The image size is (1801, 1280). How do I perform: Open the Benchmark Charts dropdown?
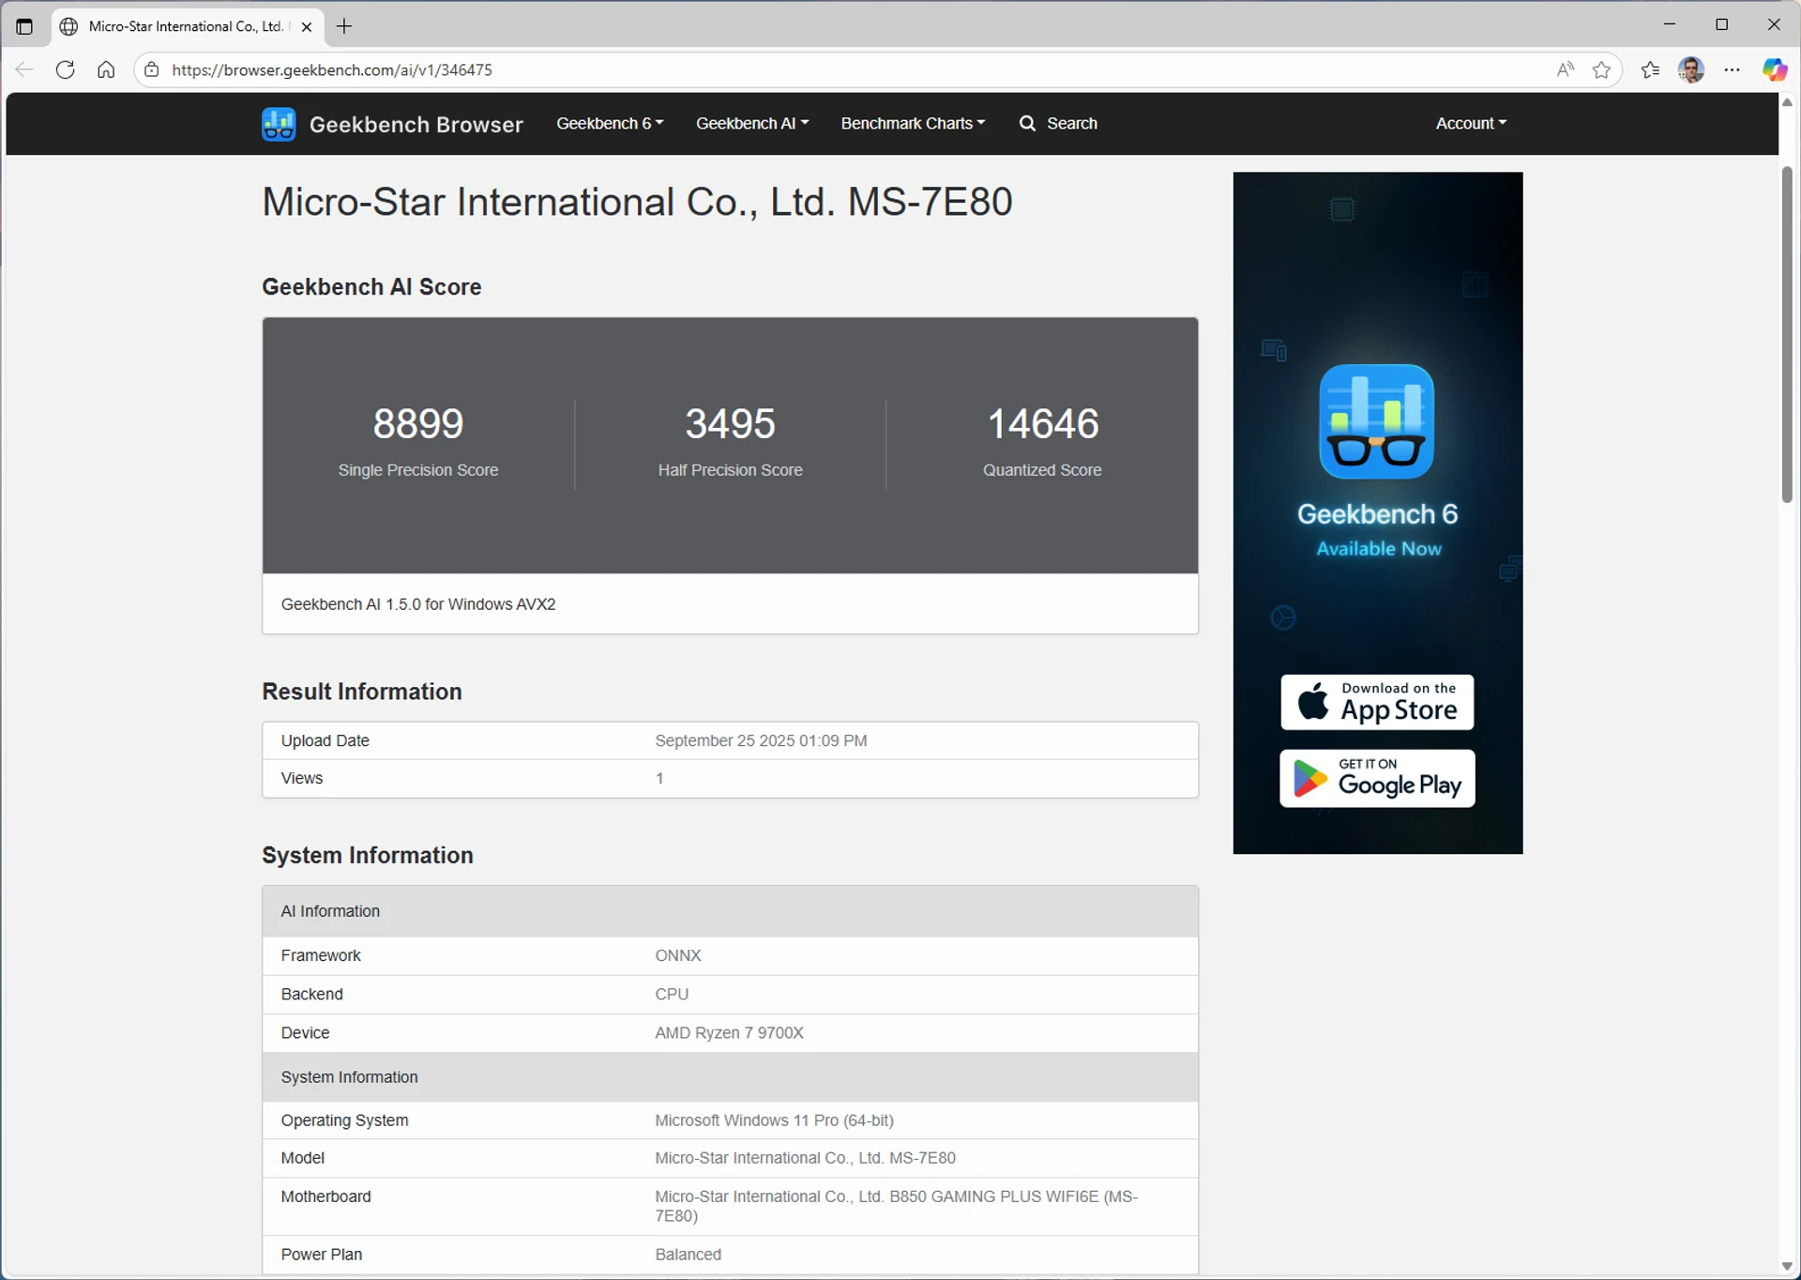click(x=912, y=123)
